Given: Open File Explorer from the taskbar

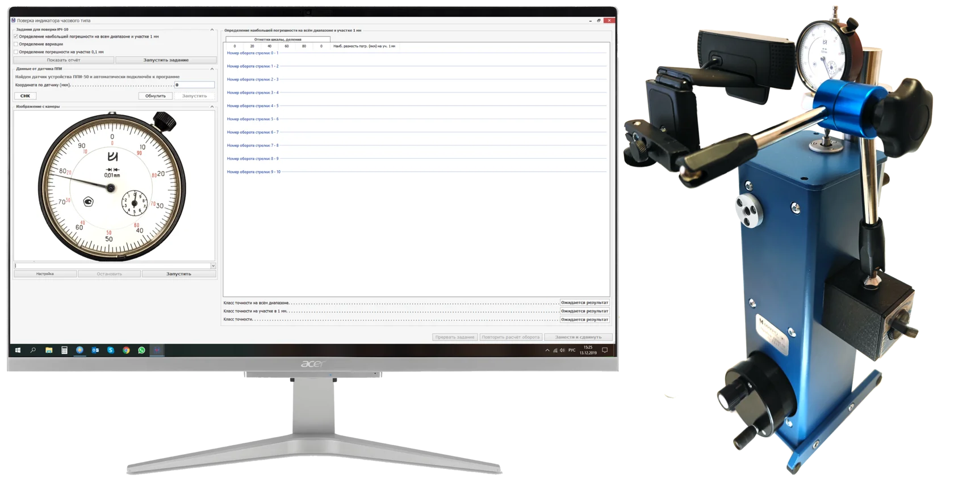Looking at the screenshot, I should click(x=49, y=350).
